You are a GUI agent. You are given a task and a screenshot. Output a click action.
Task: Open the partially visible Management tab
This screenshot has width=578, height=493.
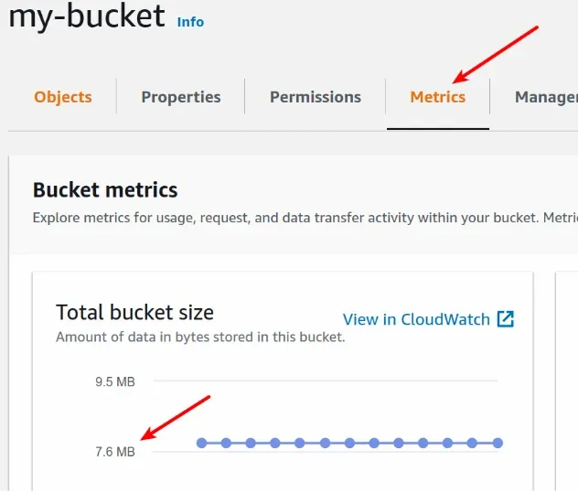546,97
